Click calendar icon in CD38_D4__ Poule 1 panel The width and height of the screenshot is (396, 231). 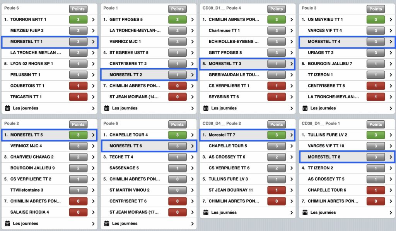tap(305, 212)
